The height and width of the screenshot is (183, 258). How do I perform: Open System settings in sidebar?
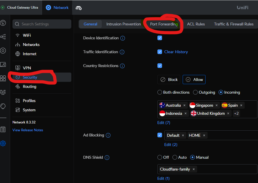point(42,110)
